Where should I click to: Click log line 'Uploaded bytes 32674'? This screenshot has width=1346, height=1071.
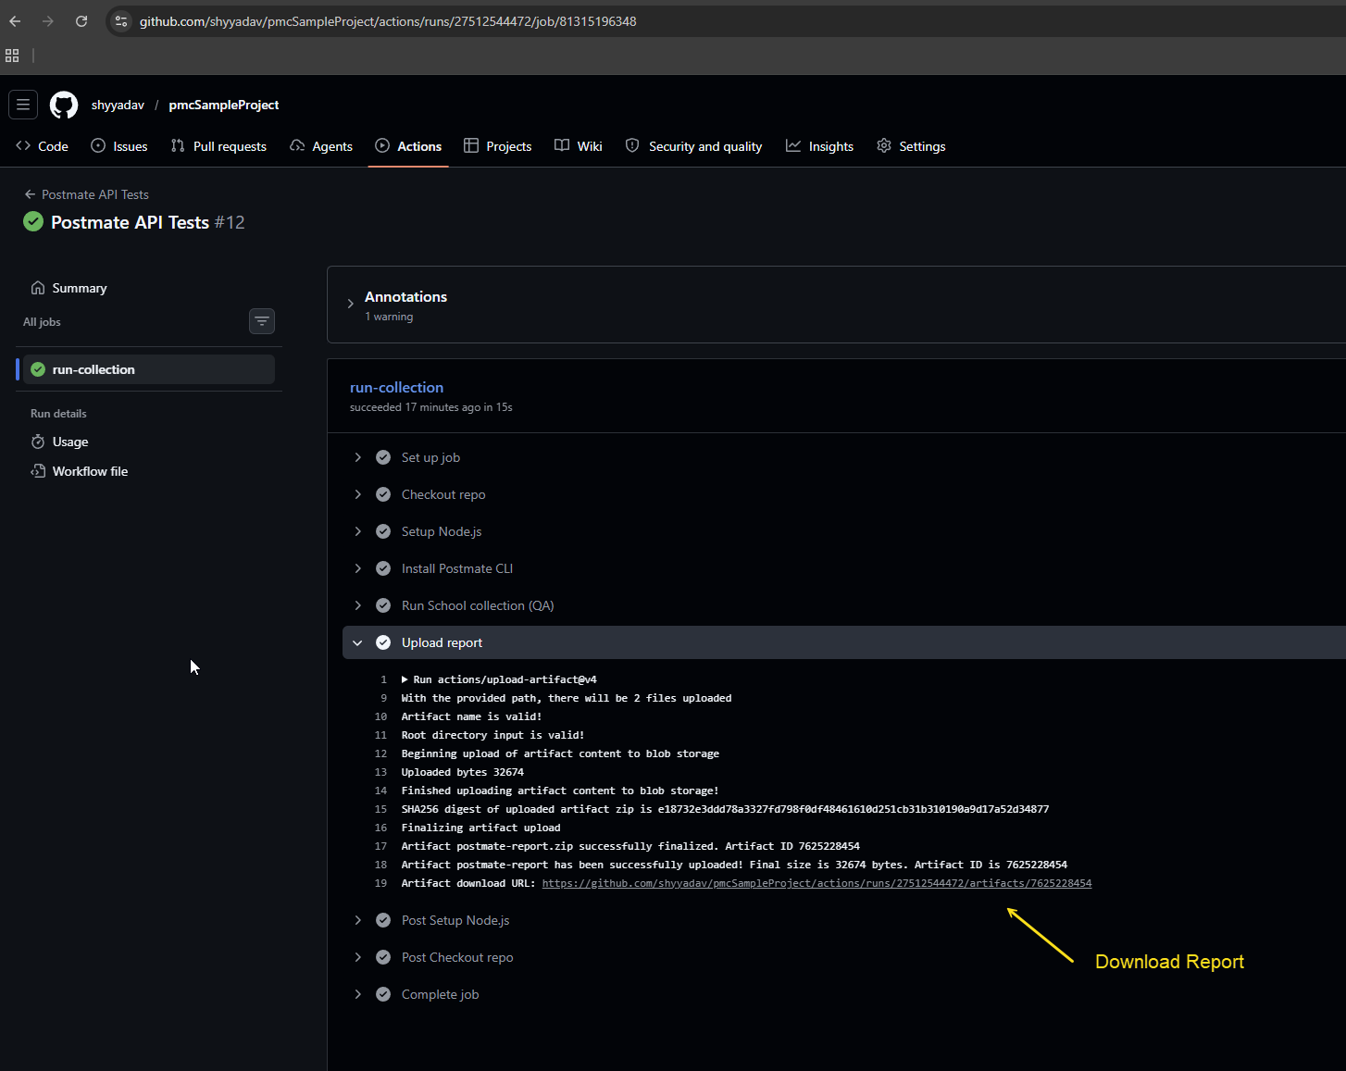(x=462, y=772)
